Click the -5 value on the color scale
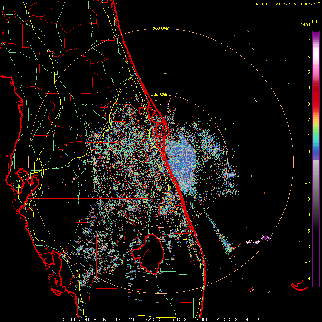Screen dimensions: 322x322 (x=307, y=231)
